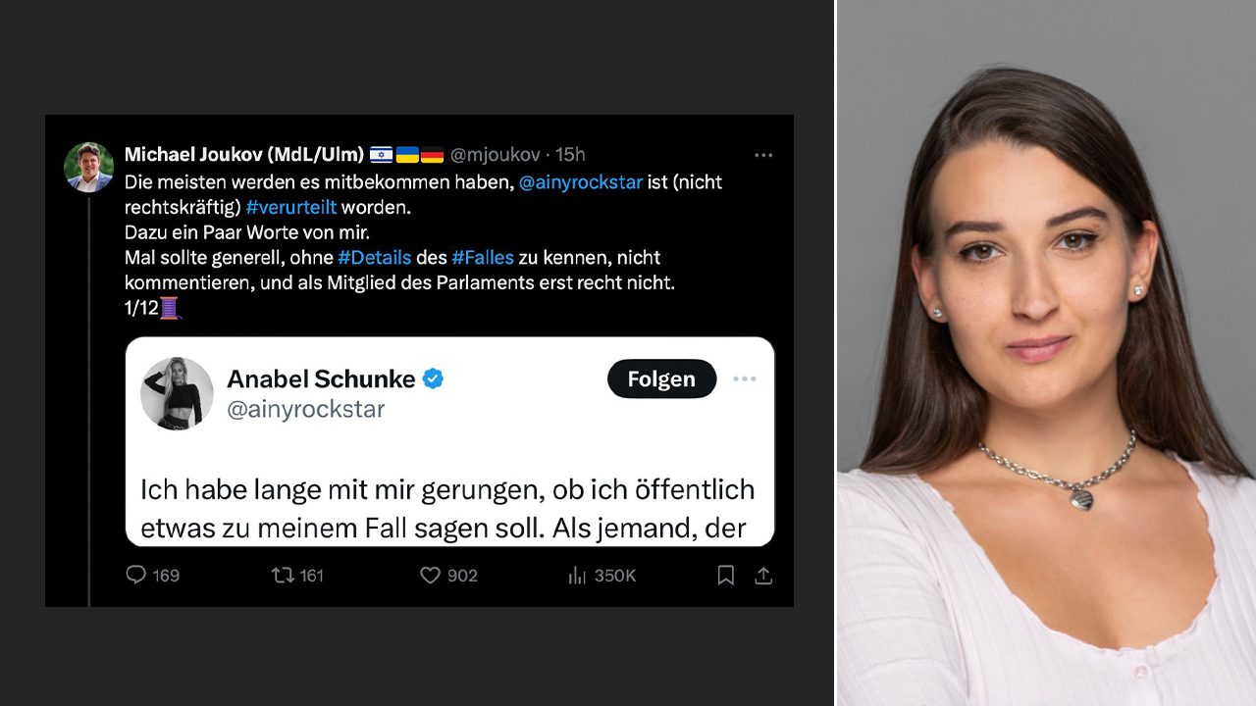
Task: Bookmark the tweet
Action: pyautogui.click(x=725, y=576)
